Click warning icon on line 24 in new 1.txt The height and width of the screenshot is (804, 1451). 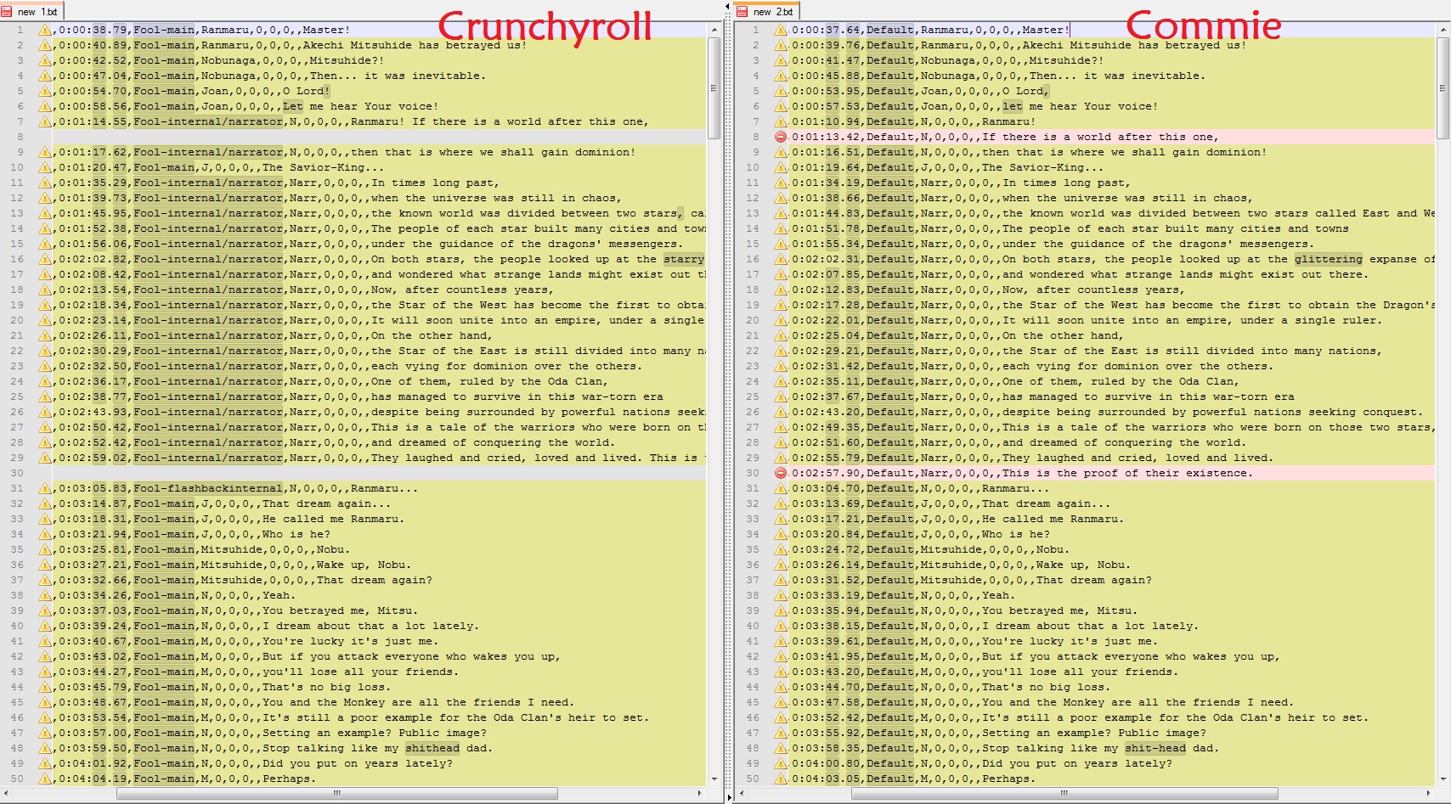pyautogui.click(x=44, y=381)
